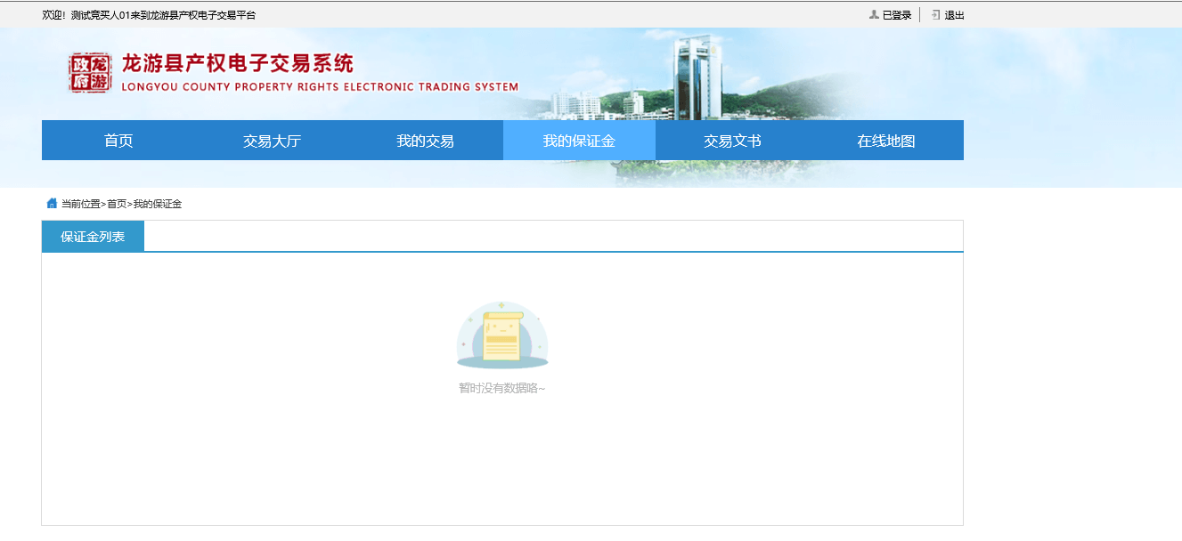Open 我的交易 from the navigation bar
Image resolution: width=1182 pixels, height=541 pixels.
(425, 141)
